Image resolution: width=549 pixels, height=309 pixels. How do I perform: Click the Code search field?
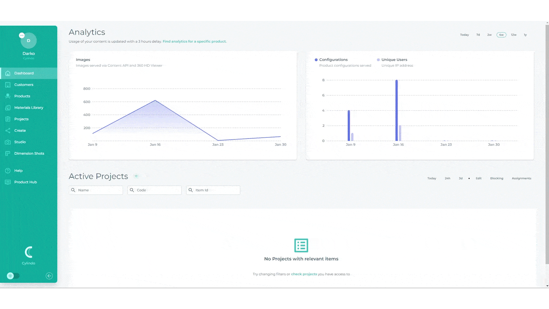click(154, 190)
